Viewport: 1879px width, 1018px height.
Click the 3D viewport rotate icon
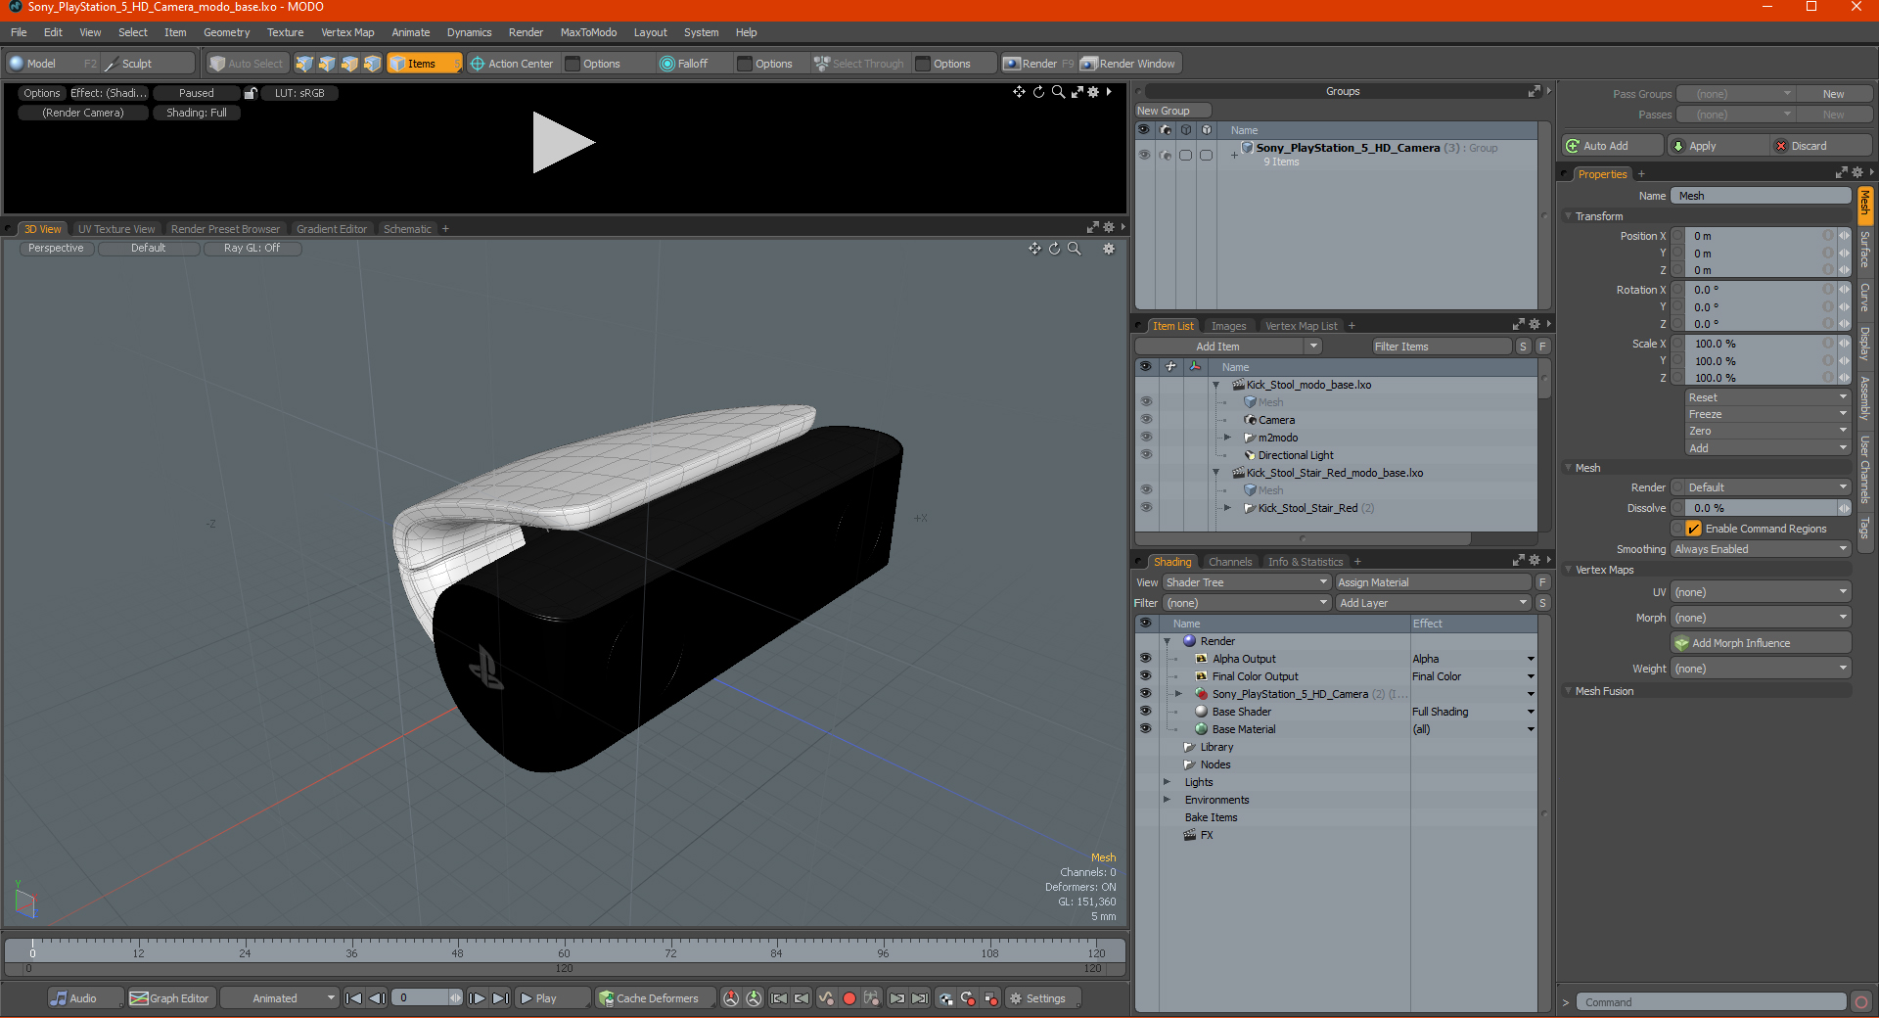1054,249
